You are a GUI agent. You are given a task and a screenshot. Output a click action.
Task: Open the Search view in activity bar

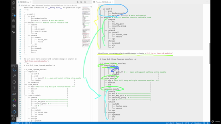click(13, 9)
